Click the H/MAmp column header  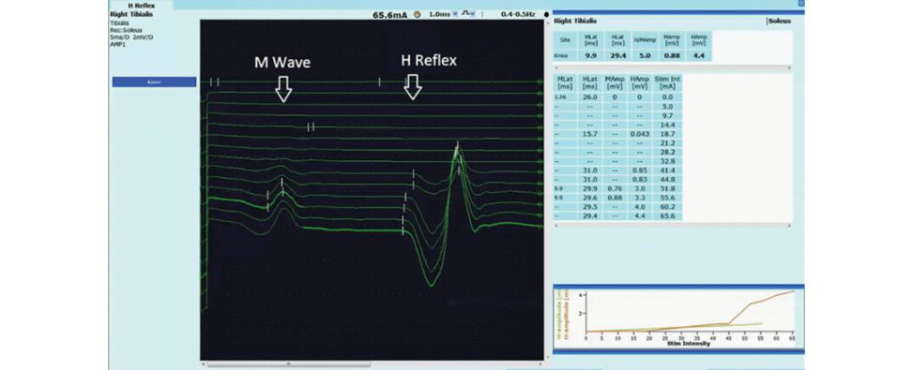click(x=646, y=40)
